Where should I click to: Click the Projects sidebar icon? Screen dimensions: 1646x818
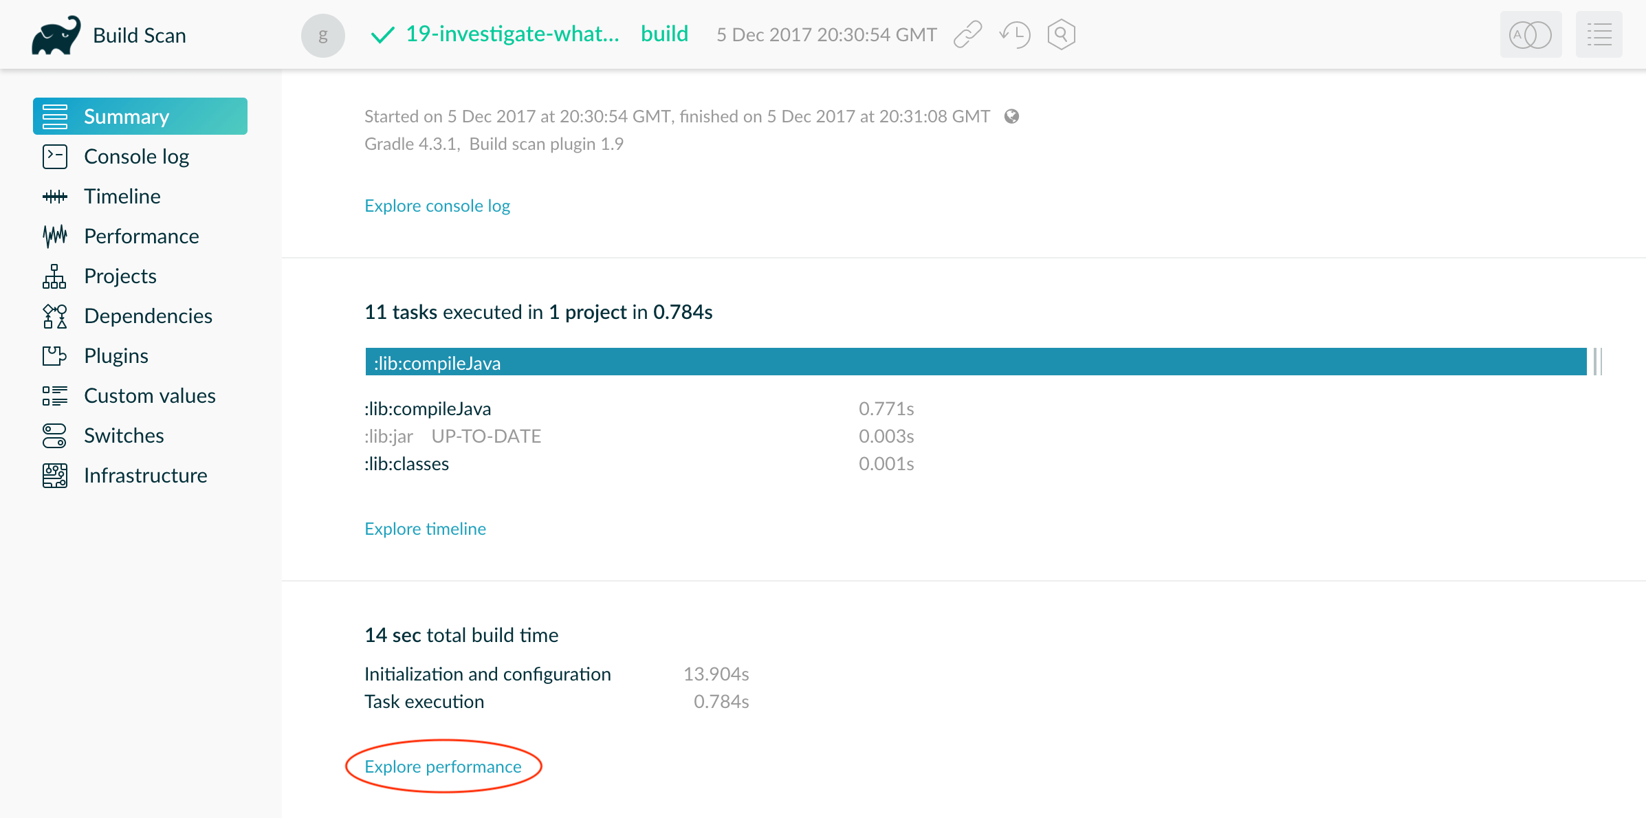point(54,276)
